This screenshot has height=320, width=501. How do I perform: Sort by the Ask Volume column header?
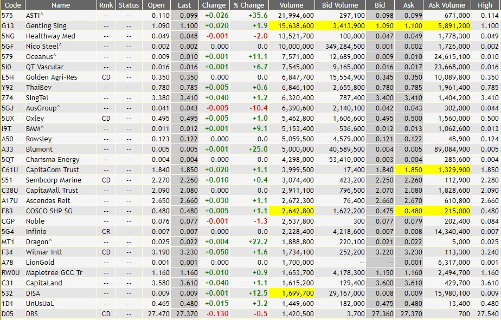[447, 5]
